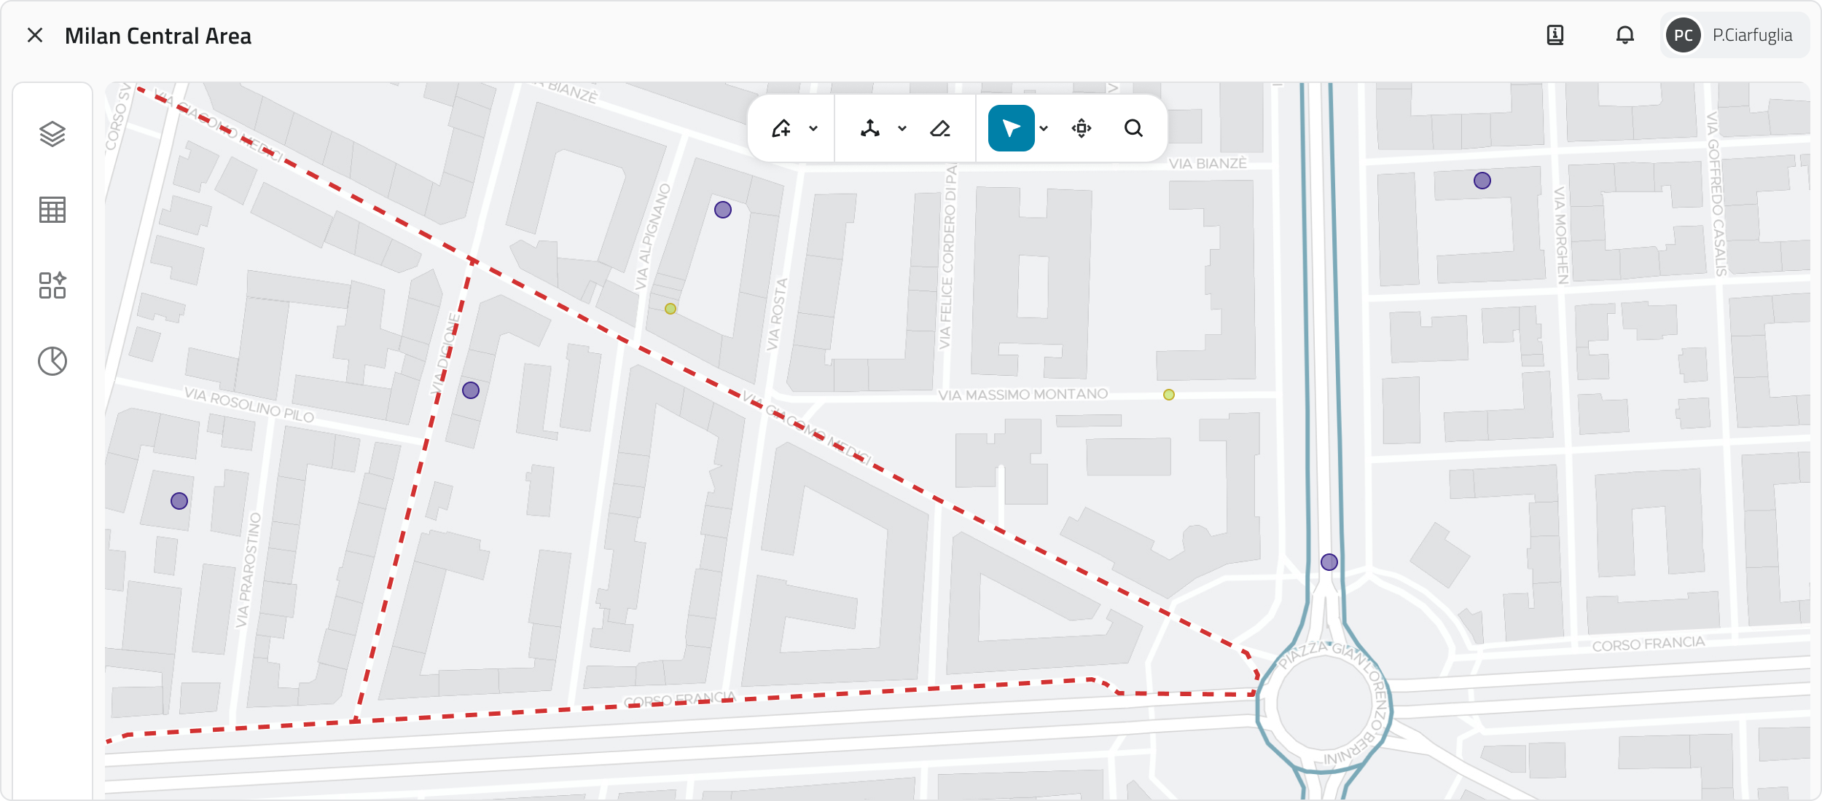1822x801 pixels.
Task: Open the data table view in the sidebar
Action: [x=52, y=210]
